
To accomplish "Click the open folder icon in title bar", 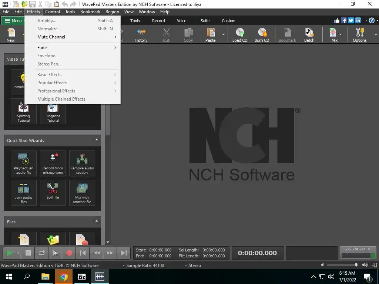I will tap(24, 4).
